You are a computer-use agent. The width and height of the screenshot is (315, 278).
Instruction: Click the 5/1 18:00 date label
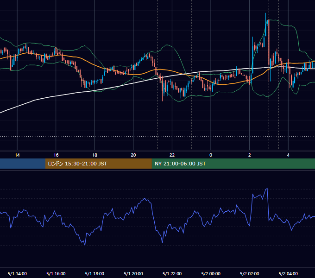pyautogui.click(x=94, y=273)
